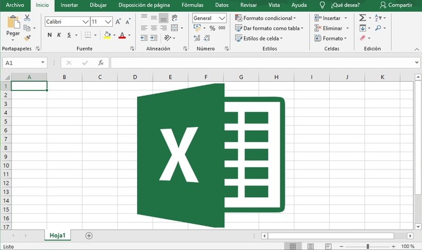Open the Pegar dropdown arrow
Viewport: 422px width, 250px height.
coord(13,40)
